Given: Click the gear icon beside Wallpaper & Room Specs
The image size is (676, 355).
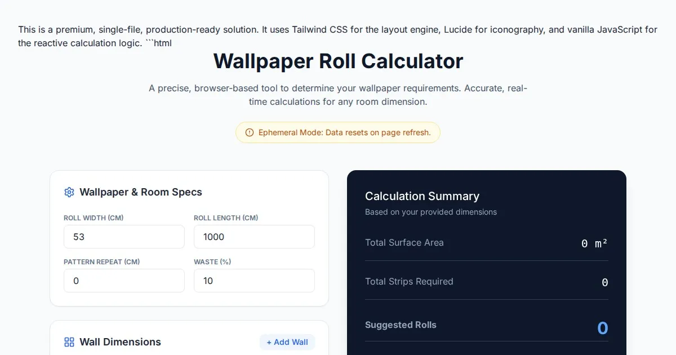Looking at the screenshot, I should pyautogui.click(x=69, y=192).
